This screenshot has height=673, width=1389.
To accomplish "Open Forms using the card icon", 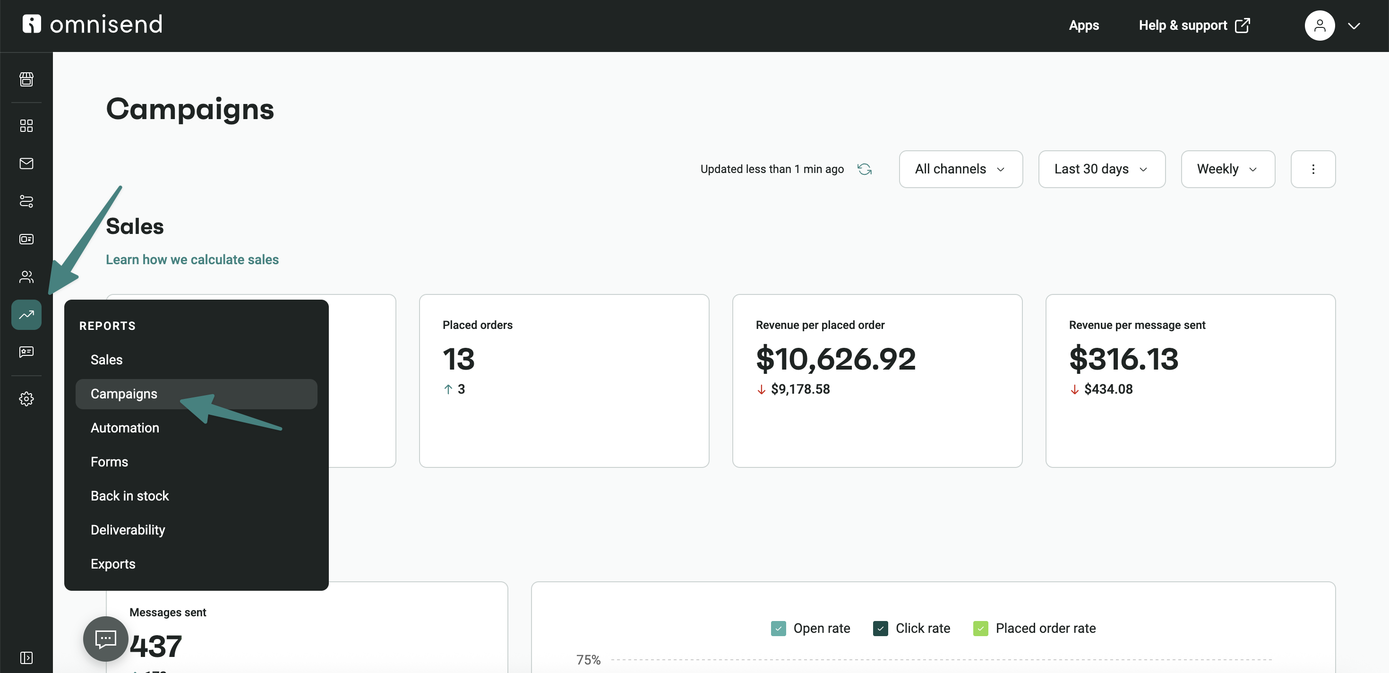I will tap(26, 239).
